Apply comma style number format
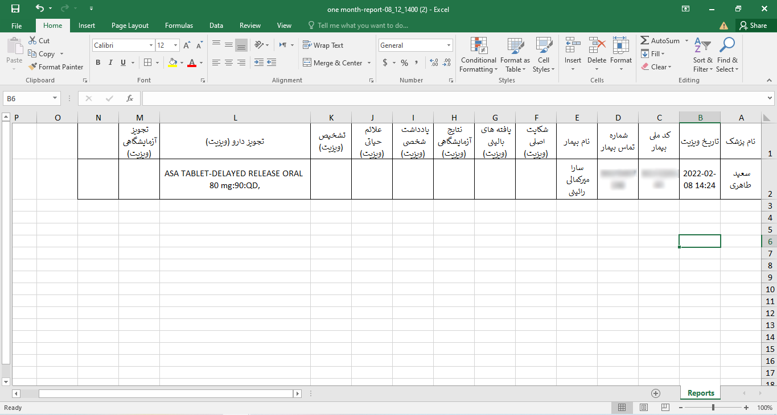777x415 pixels. (417, 63)
